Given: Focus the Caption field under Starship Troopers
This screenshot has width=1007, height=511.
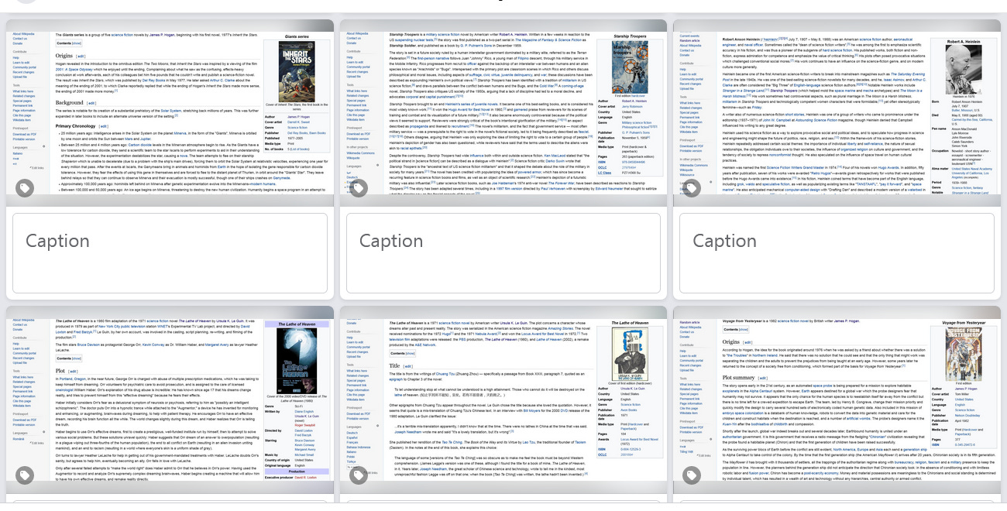Looking at the screenshot, I should click(x=503, y=253).
